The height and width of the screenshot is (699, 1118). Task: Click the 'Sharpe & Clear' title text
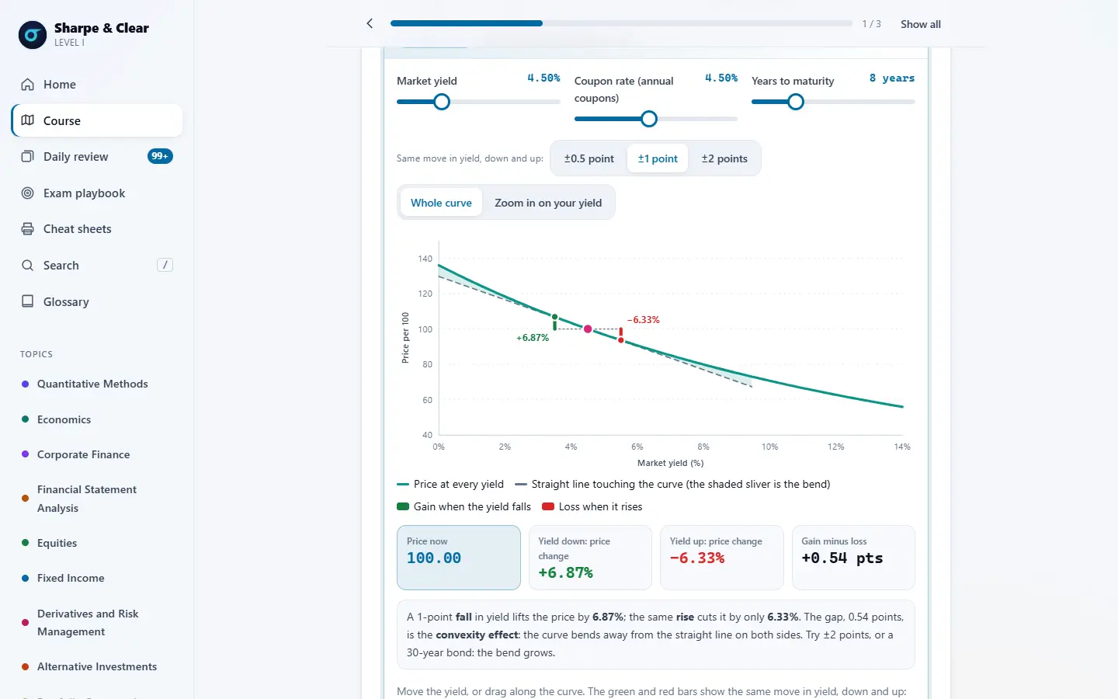point(102,28)
